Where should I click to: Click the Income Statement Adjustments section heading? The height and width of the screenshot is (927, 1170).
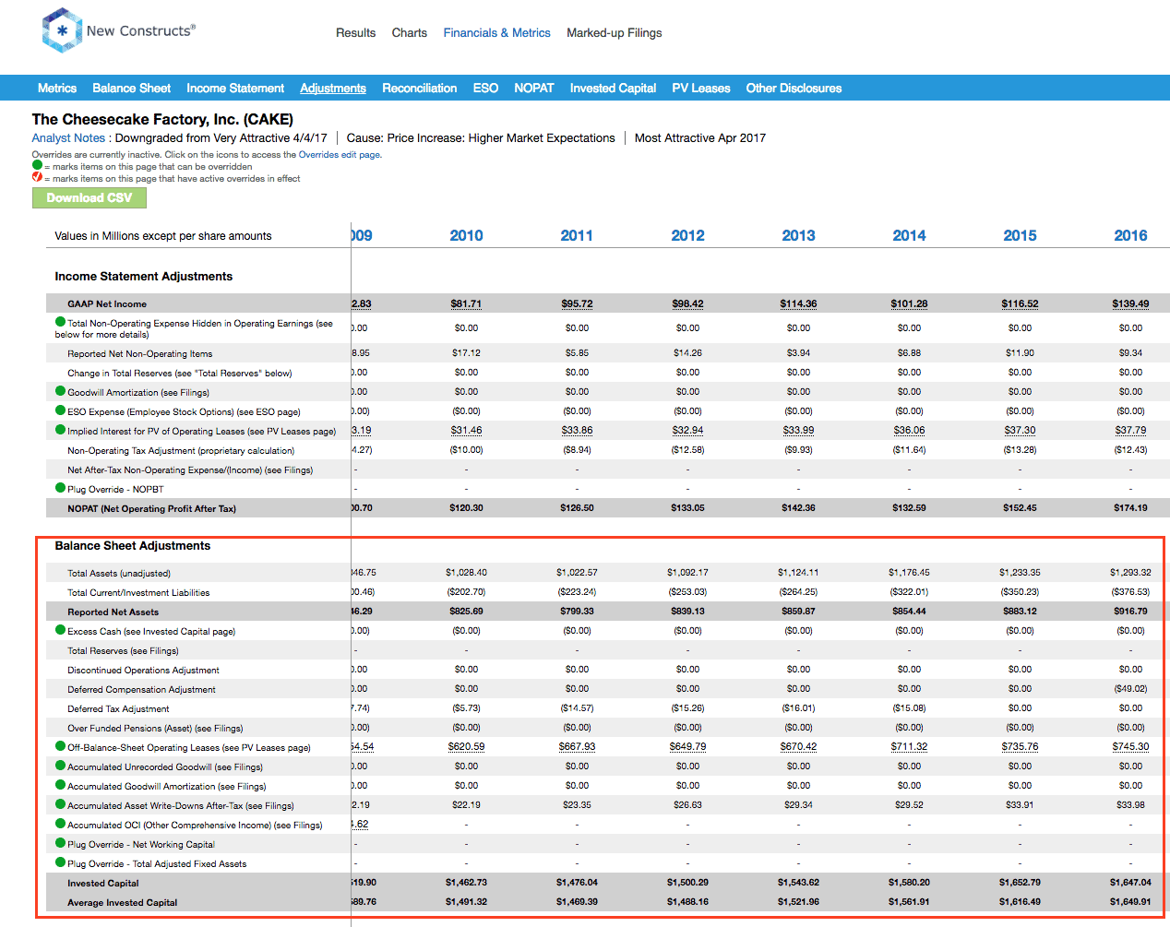pyautogui.click(x=143, y=276)
